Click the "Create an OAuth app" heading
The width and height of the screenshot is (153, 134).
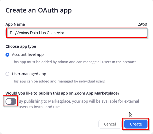[x=39, y=10]
